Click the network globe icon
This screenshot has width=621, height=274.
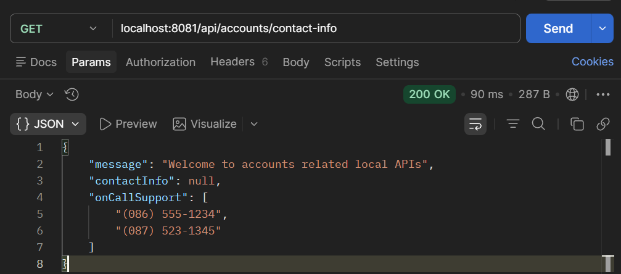click(572, 94)
